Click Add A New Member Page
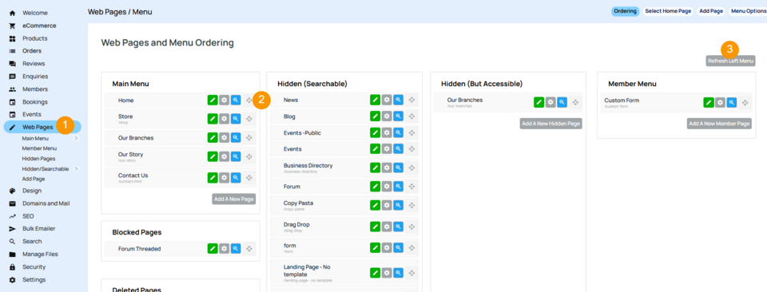767x292 pixels. point(719,124)
